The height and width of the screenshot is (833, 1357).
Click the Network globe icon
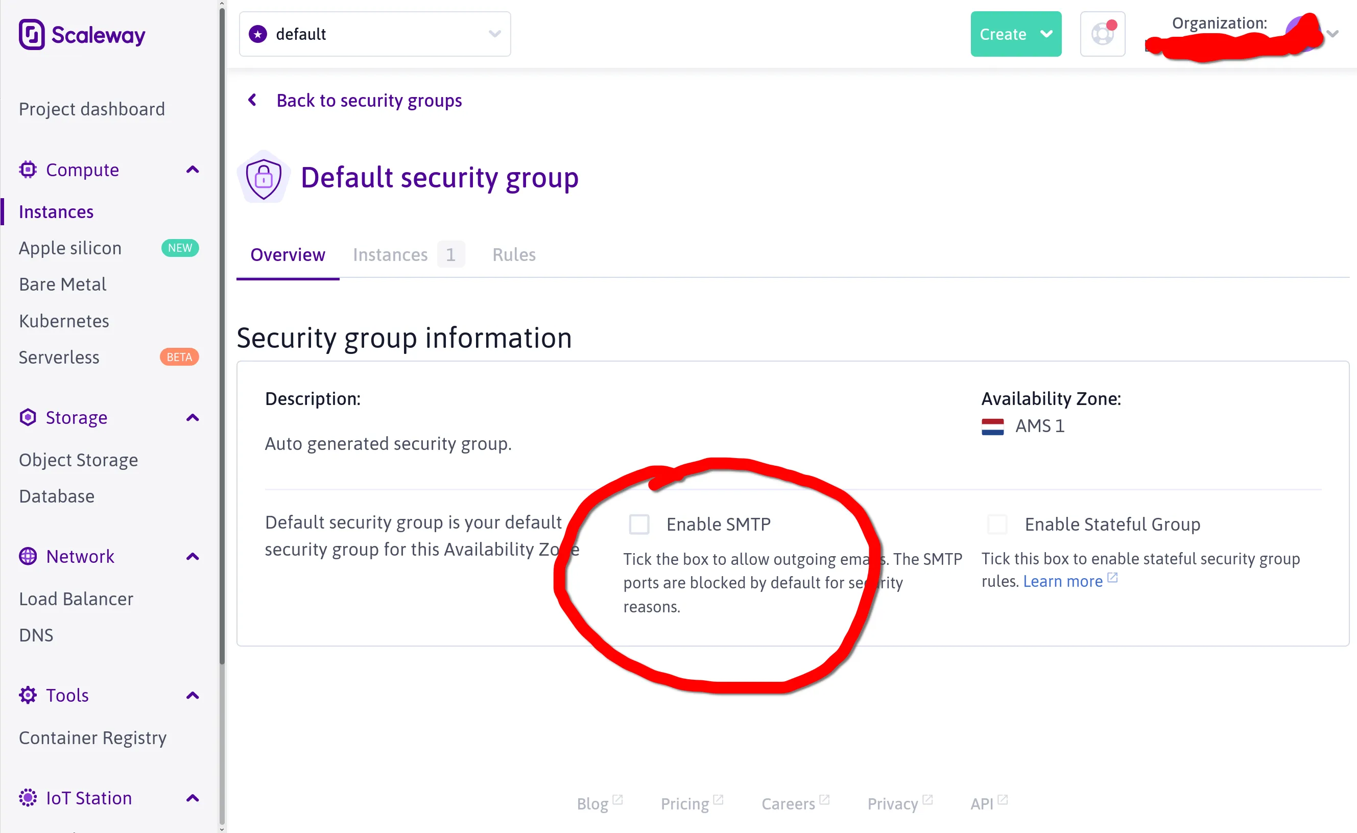28,556
